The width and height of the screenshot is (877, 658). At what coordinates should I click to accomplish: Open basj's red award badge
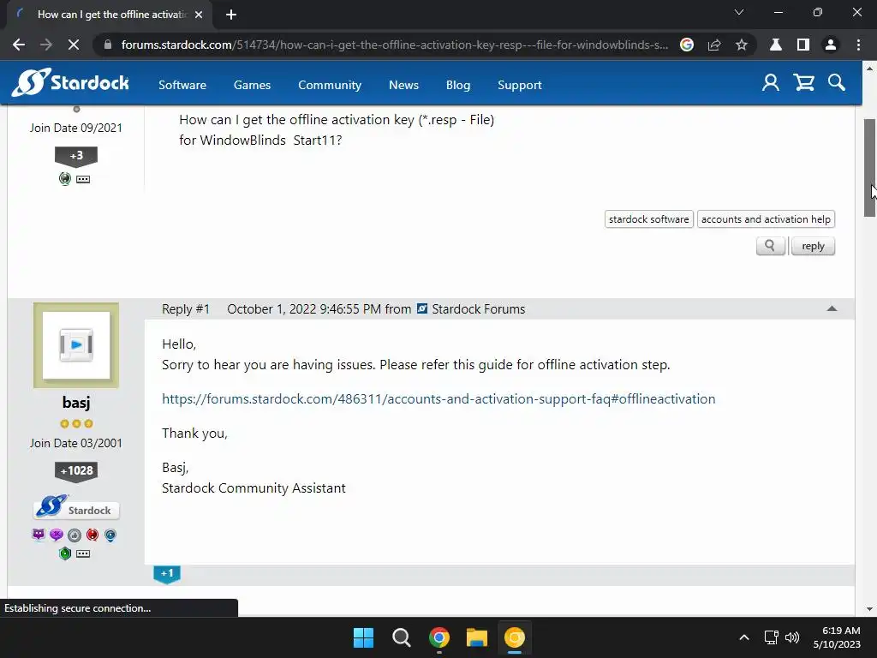(92, 535)
